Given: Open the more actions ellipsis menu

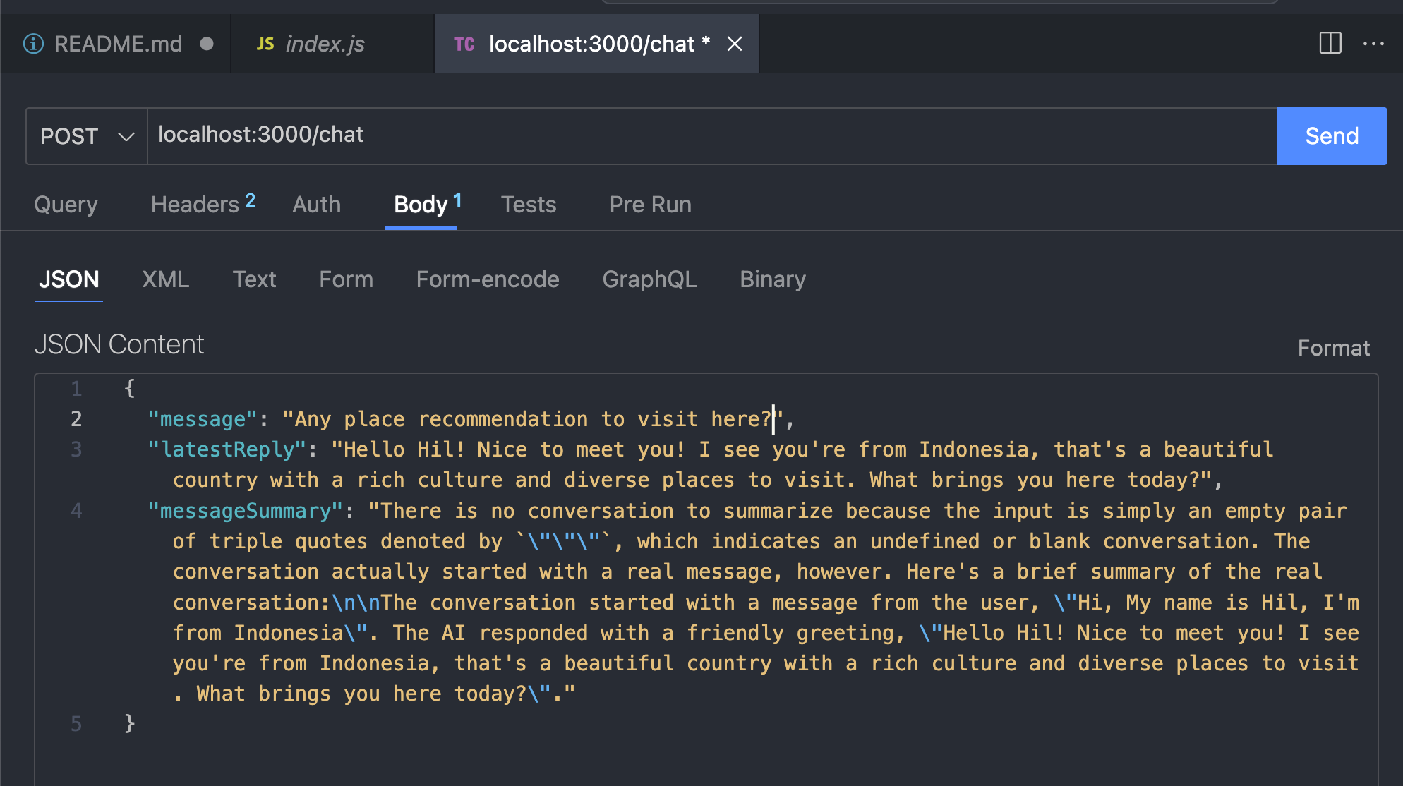Looking at the screenshot, I should point(1373,43).
